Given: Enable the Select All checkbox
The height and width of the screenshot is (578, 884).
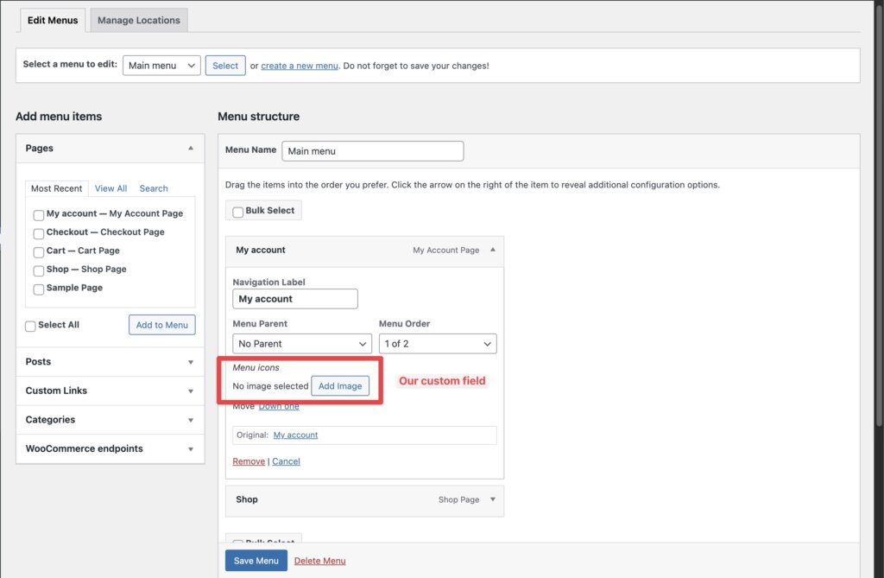Looking at the screenshot, I should click(x=31, y=326).
